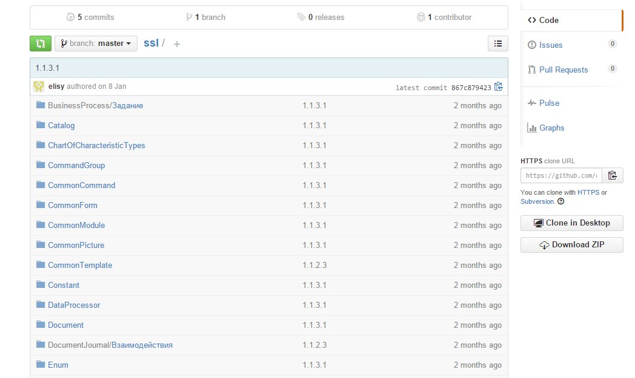The width and height of the screenshot is (635, 378).
Task: Open the BusinessProcess/Задание folder
Action: 96,105
